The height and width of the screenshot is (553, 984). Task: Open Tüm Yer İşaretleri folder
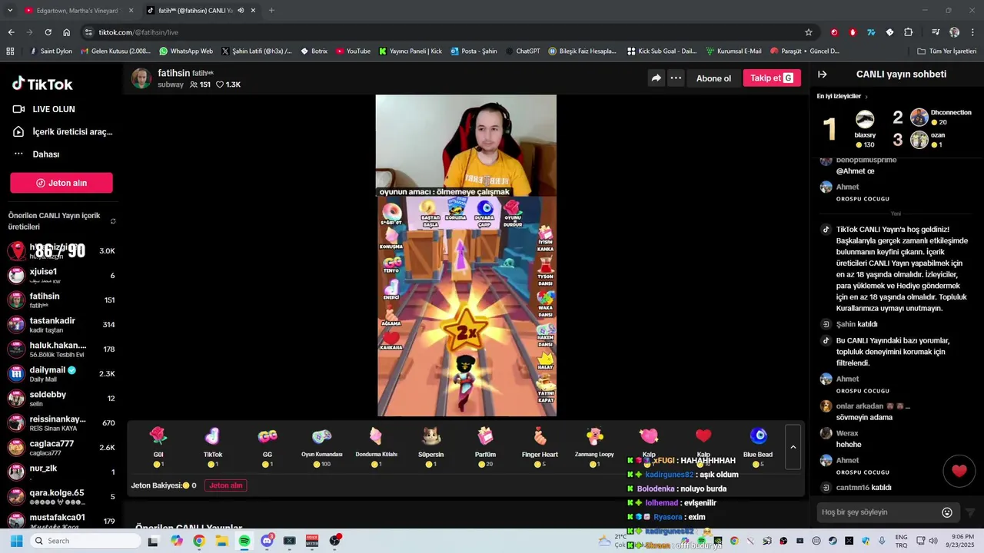(947, 51)
